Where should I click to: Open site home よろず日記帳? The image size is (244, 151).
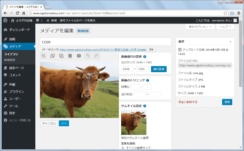[x=21, y=20]
